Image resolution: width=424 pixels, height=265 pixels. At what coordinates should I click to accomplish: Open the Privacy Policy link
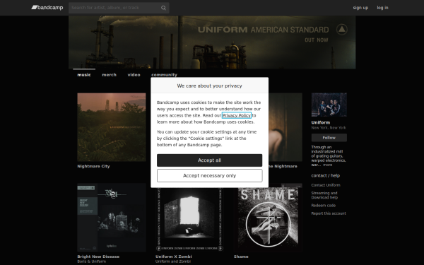[236, 115]
